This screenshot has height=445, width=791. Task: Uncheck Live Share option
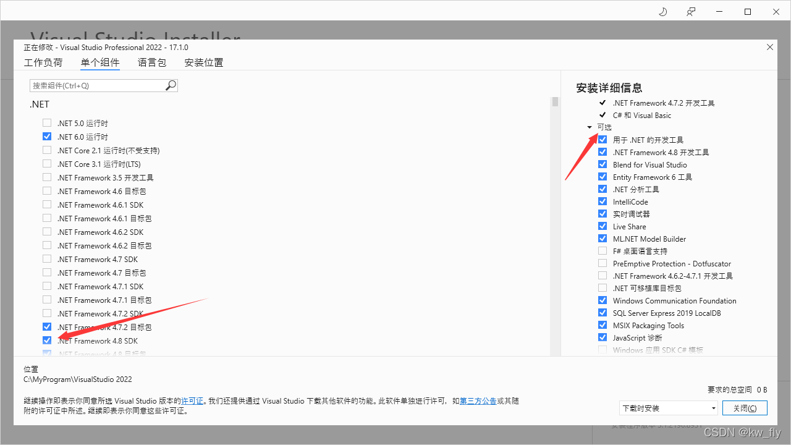[603, 226]
